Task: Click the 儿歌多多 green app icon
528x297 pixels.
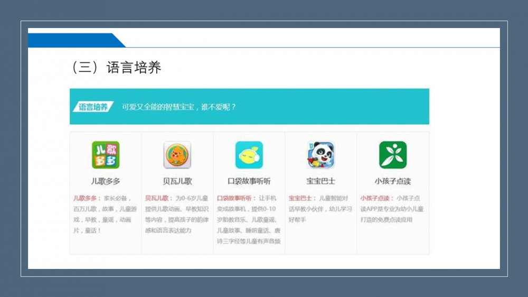Action: point(105,155)
